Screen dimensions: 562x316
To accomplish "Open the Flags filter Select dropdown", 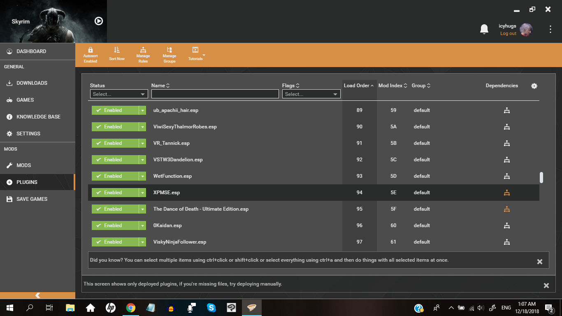I will [x=311, y=94].
